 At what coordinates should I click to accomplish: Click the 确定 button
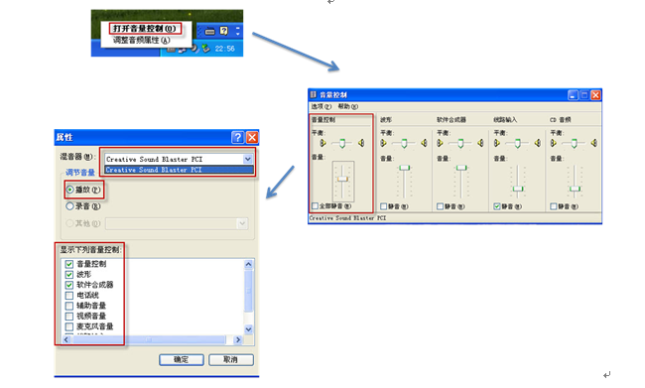tap(182, 359)
